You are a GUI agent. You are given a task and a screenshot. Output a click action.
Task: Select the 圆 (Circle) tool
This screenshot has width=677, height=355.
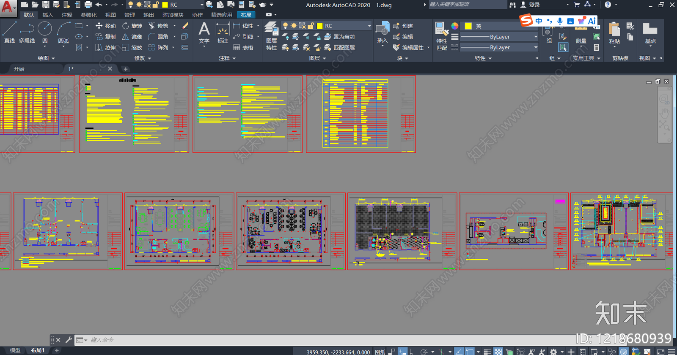click(x=45, y=33)
